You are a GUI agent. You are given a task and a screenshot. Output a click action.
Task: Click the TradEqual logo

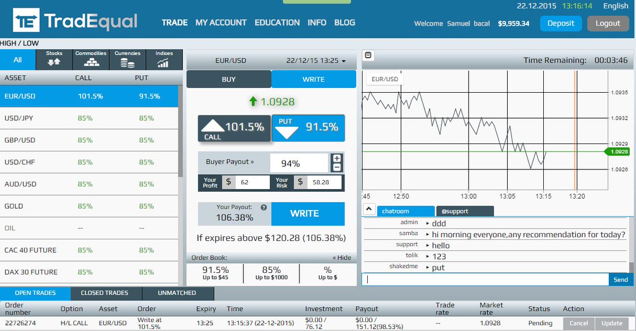click(76, 22)
